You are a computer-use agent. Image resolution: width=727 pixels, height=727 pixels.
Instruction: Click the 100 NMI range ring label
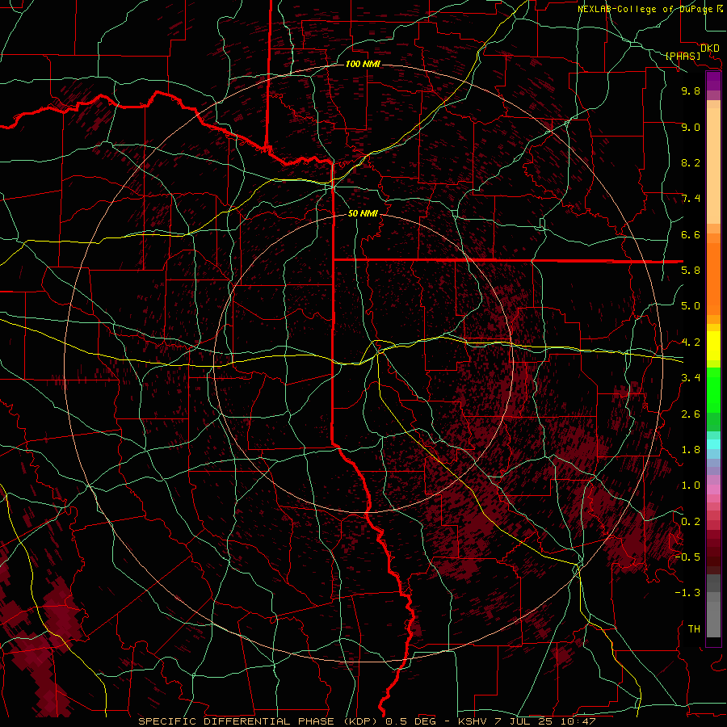click(x=363, y=64)
